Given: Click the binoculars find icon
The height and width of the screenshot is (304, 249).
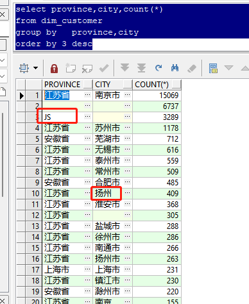Looking at the screenshot, I should 175,68.
